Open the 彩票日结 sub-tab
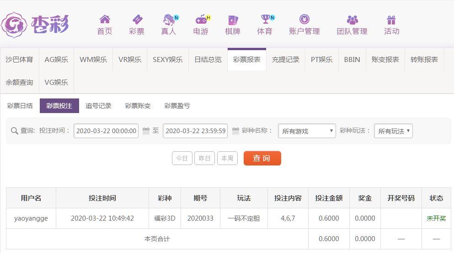Viewport: 454px width, 253px height. tap(20, 106)
